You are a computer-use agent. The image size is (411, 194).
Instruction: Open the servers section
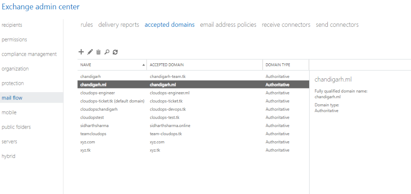[x=9, y=142]
